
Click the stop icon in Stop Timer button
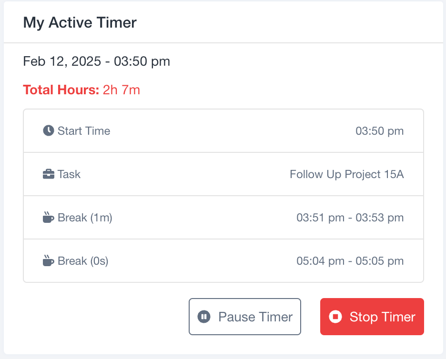click(x=335, y=316)
